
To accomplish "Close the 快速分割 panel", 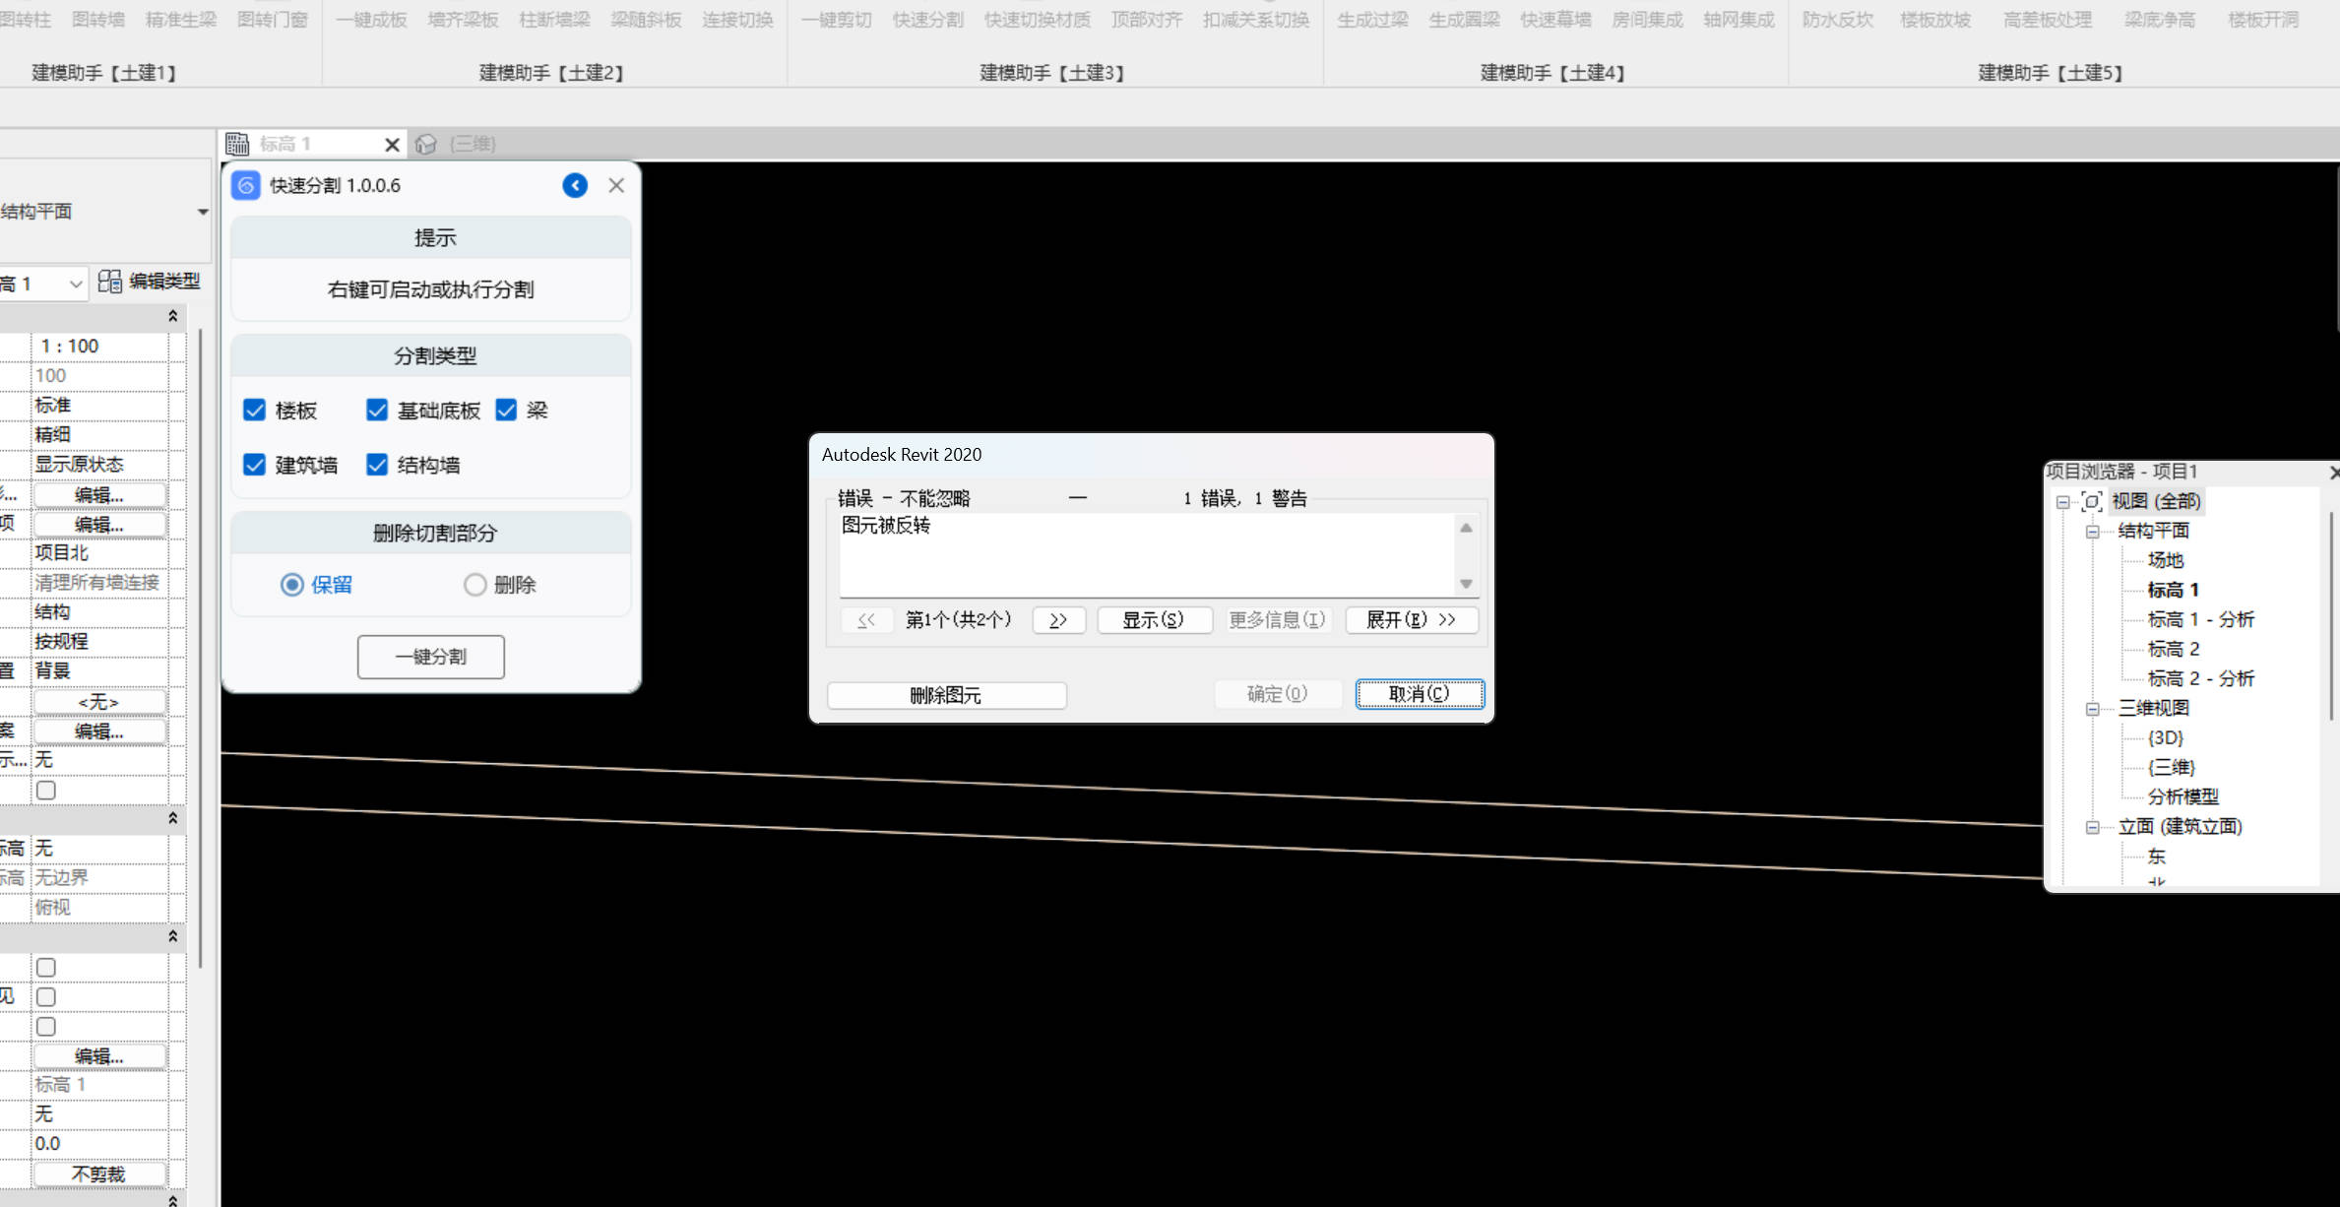I will [x=616, y=185].
